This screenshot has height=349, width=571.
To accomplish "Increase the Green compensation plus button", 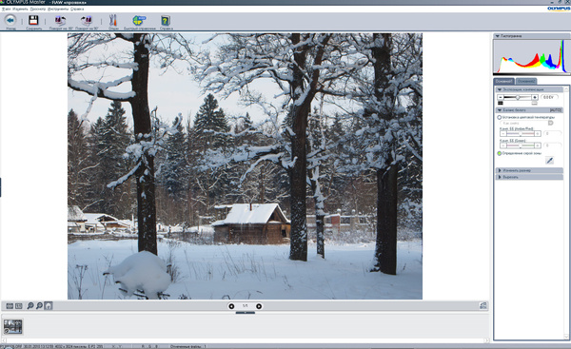I will (x=538, y=145).
